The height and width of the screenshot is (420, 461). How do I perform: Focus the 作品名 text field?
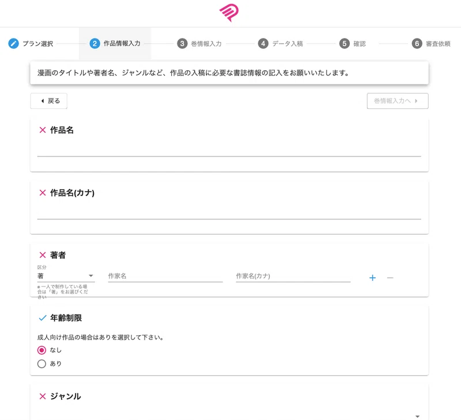pos(229,150)
